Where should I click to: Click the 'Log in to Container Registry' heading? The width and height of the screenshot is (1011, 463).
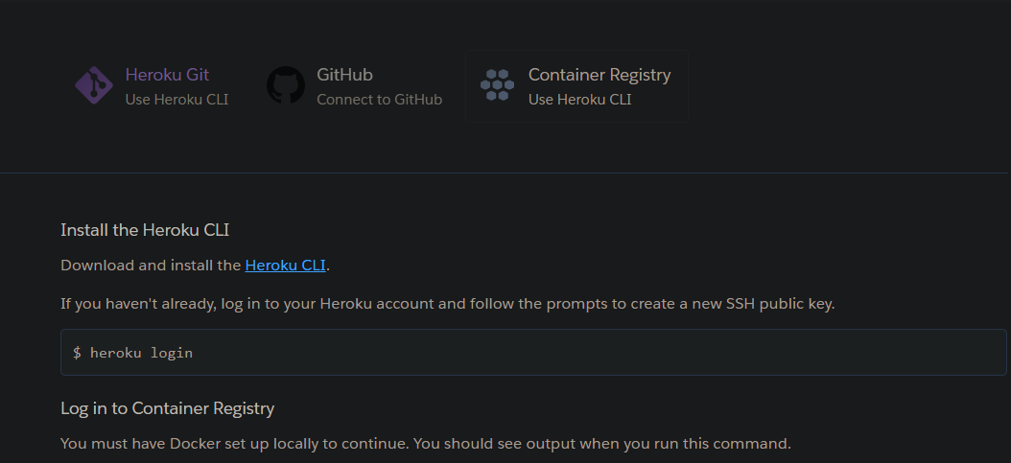(x=167, y=408)
